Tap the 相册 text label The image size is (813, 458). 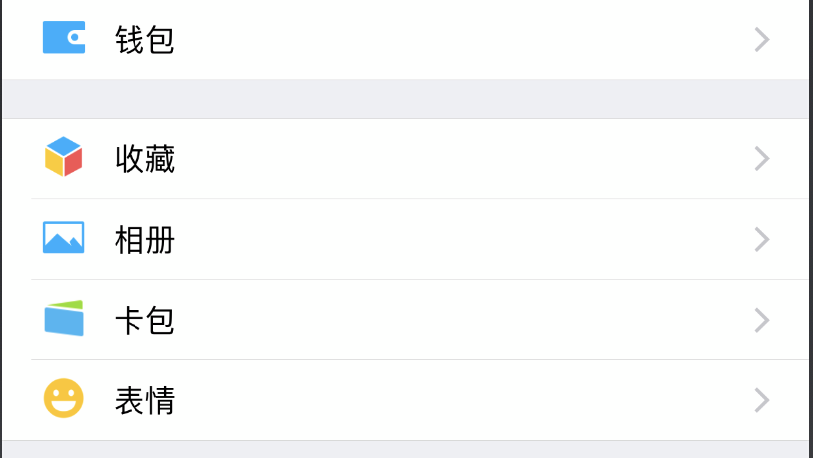pos(145,240)
